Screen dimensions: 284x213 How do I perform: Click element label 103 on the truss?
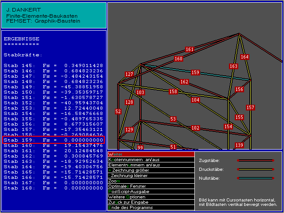point(140,93)
